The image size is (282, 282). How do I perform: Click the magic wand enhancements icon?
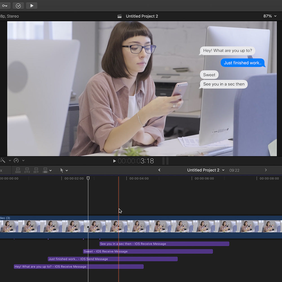(x=3, y=160)
